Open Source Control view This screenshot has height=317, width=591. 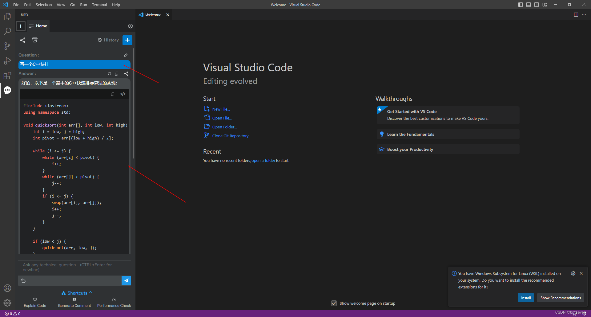click(7, 46)
